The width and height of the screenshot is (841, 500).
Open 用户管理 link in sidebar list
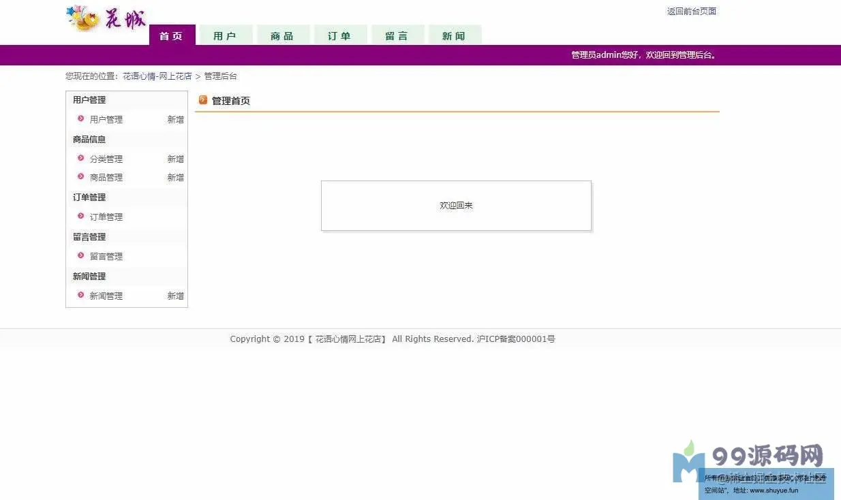106,119
